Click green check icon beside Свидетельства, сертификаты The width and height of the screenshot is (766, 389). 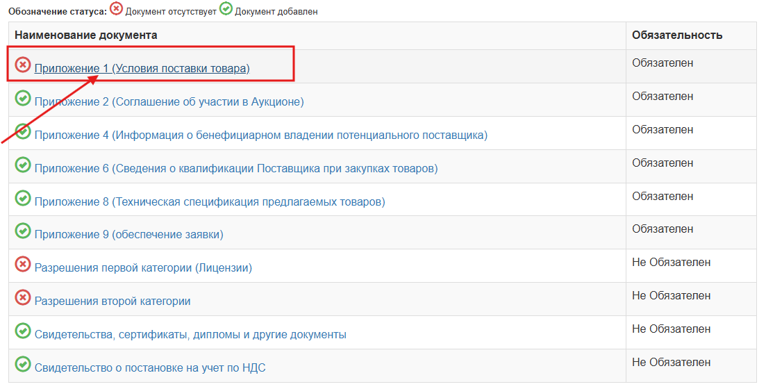[x=22, y=331]
